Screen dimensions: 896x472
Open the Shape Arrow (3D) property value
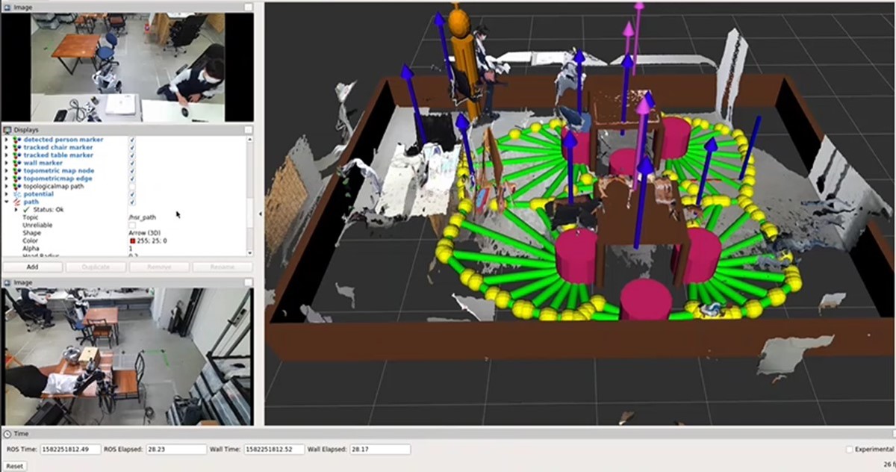(146, 233)
